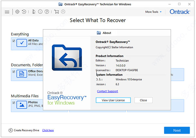
Task: Click the 'All Data' tile label
Action: (x=33, y=41)
